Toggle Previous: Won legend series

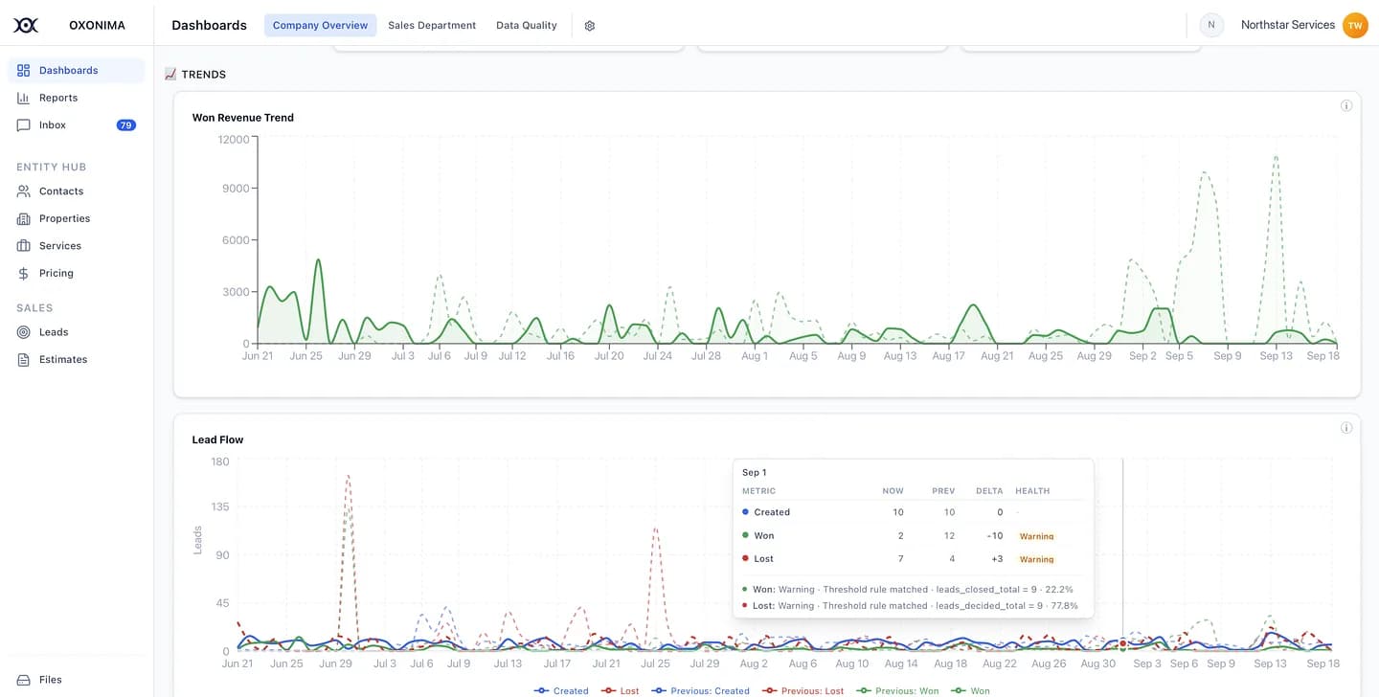897,690
